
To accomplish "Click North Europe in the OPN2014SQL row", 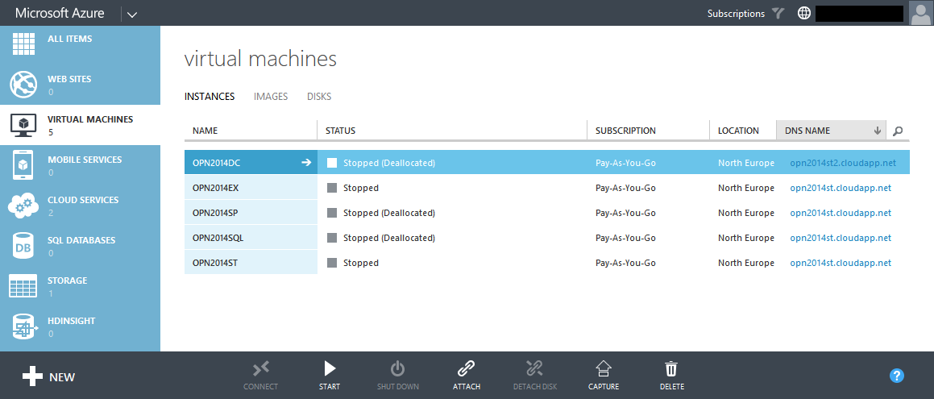I will point(746,239).
